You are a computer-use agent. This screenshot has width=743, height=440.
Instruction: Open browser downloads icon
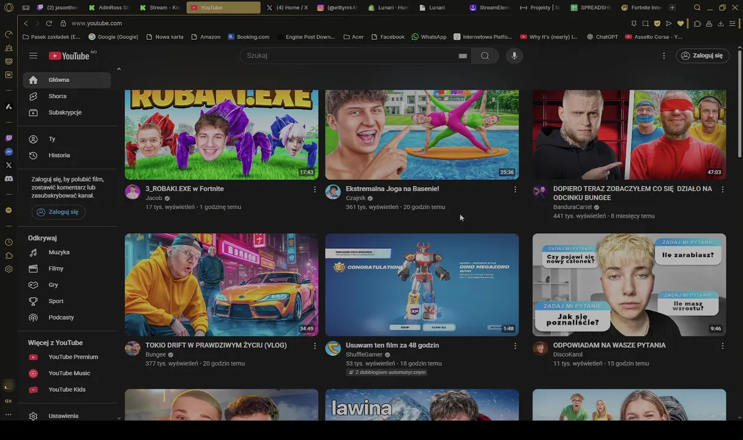(720, 23)
